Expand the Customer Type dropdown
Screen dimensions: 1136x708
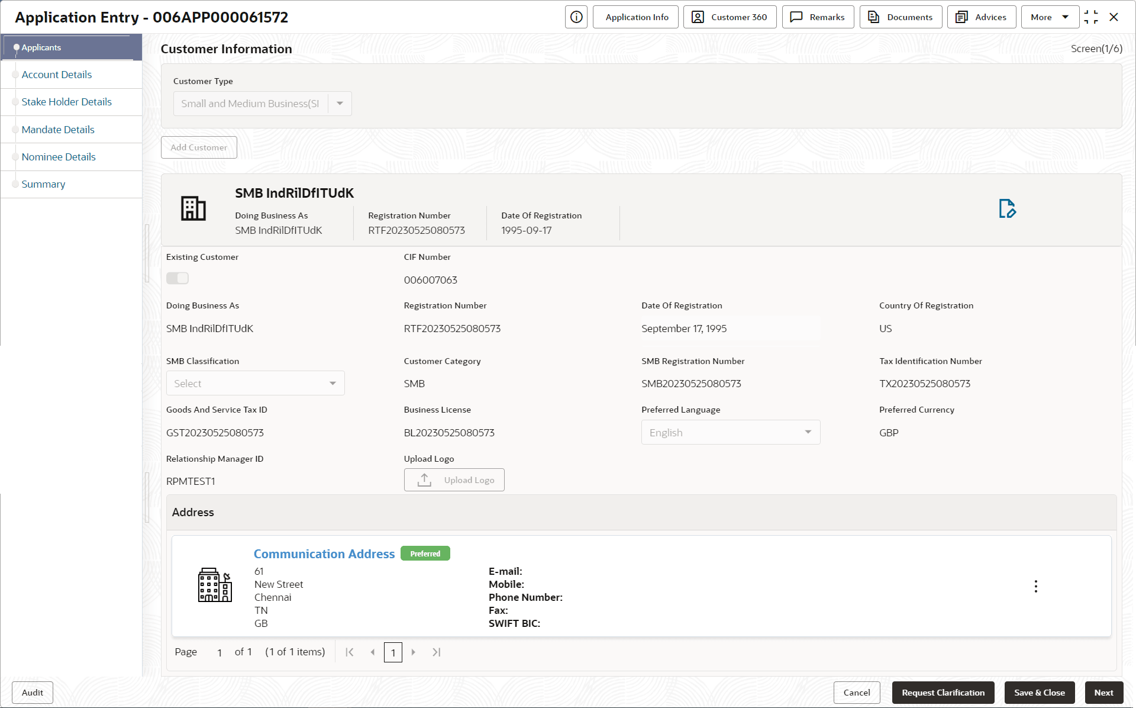coord(340,104)
